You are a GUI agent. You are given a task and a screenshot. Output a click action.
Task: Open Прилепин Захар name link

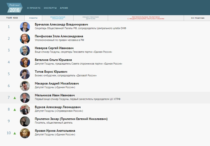click(71, 119)
